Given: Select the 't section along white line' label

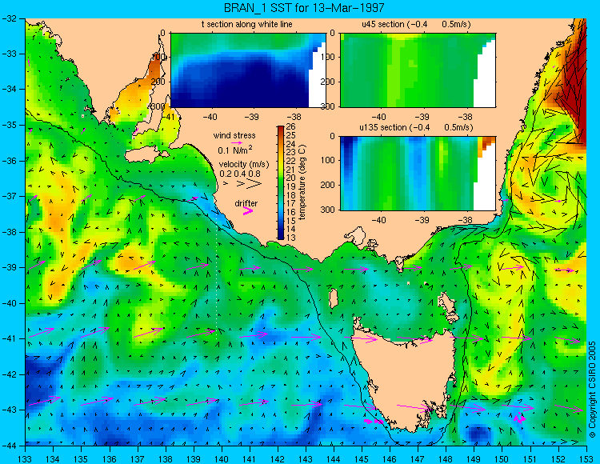Looking at the screenshot, I should click(247, 24).
